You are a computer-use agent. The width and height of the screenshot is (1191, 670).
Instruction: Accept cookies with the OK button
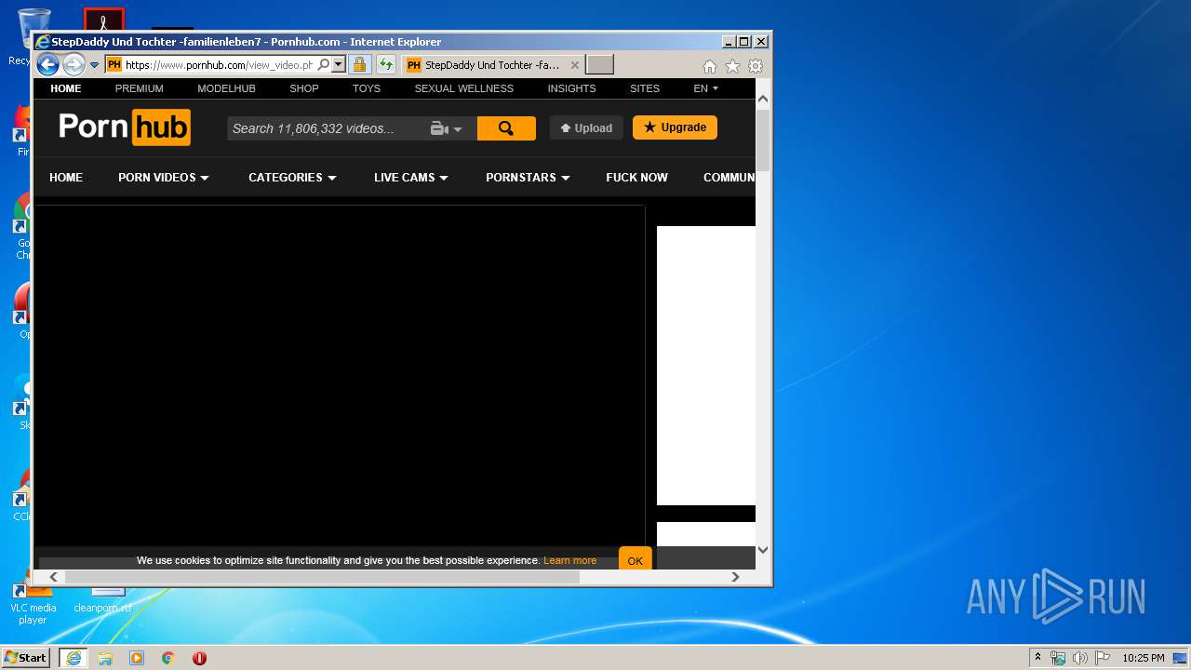click(x=636, y=560)
